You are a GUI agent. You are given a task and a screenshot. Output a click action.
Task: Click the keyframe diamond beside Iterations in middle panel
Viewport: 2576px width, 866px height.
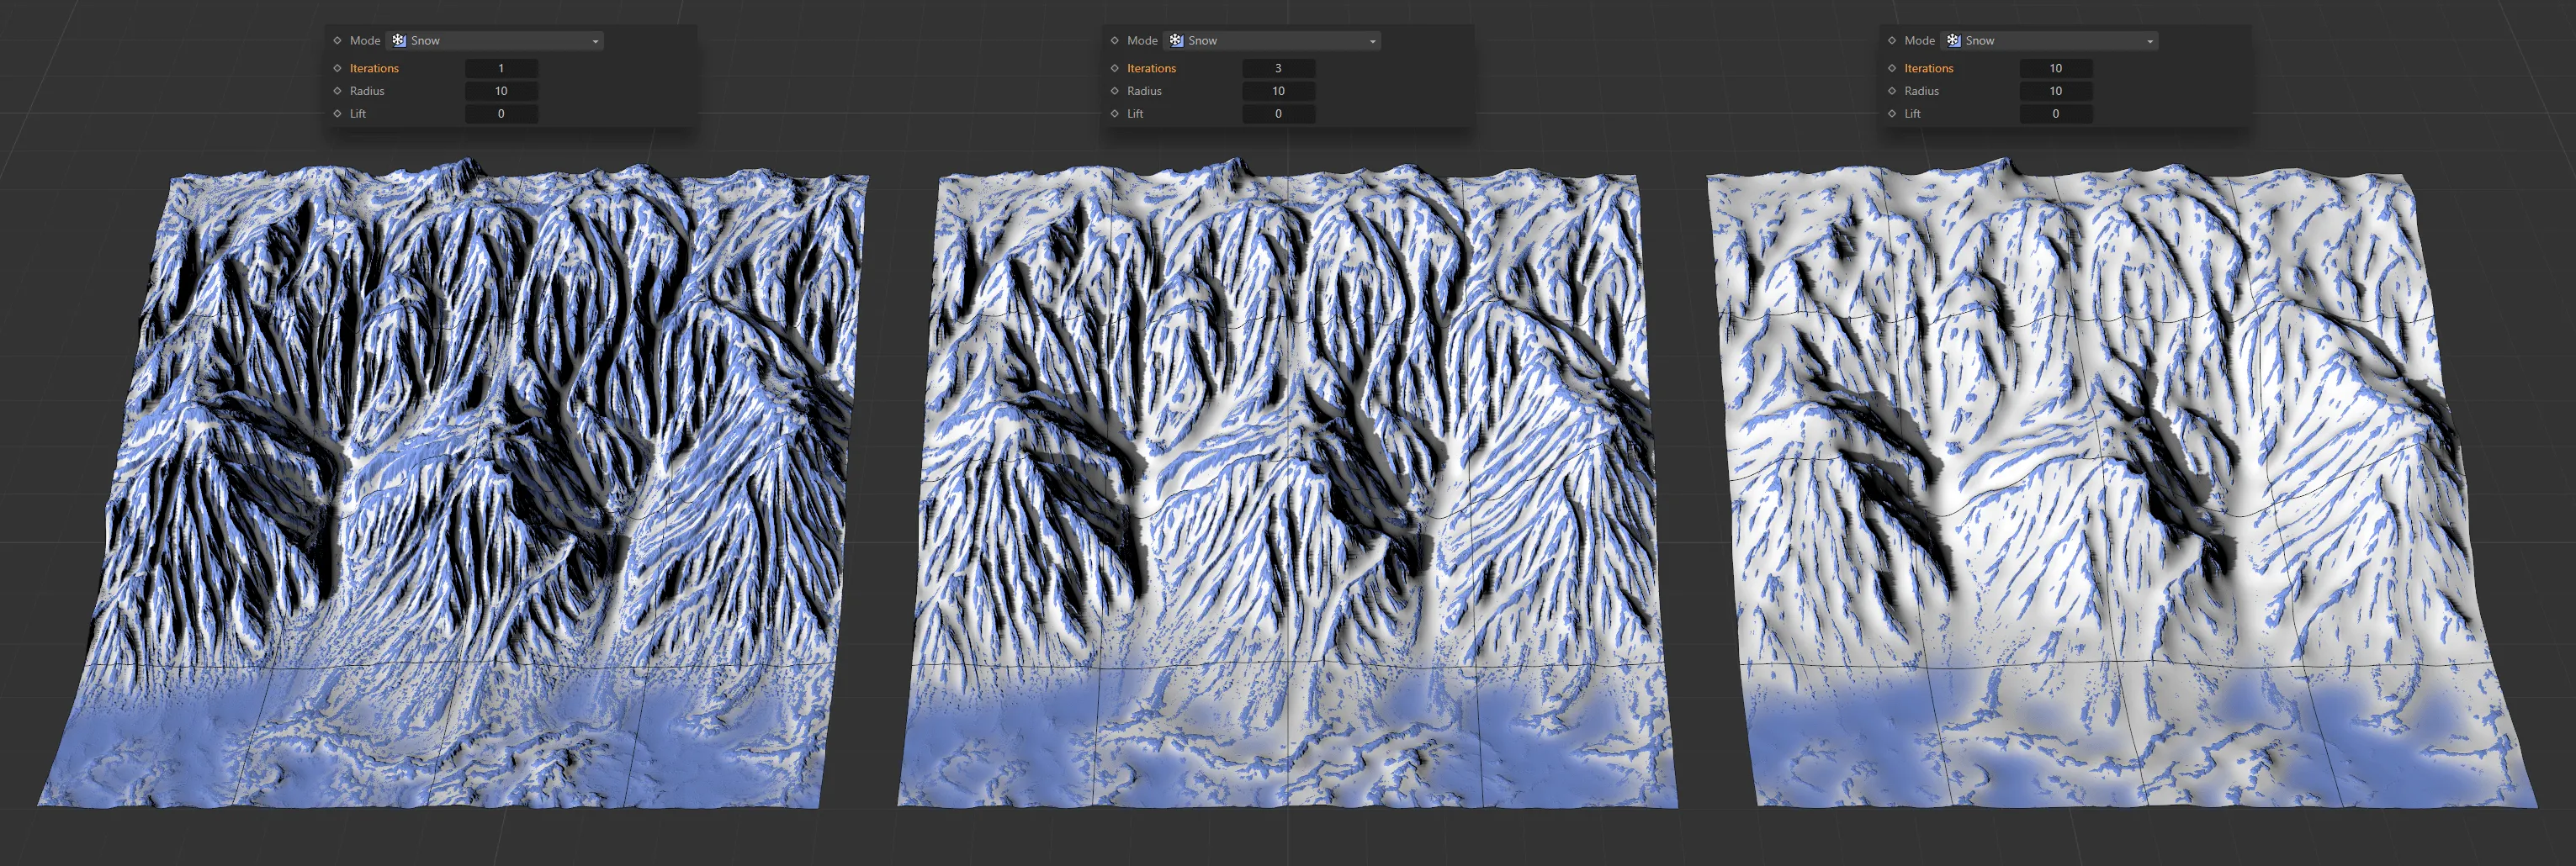[1114, 68]
